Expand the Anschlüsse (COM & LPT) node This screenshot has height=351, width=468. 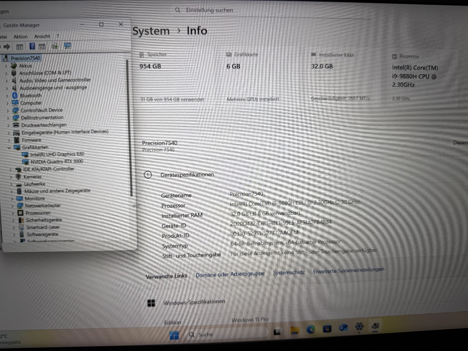click(x=6, y=73)
